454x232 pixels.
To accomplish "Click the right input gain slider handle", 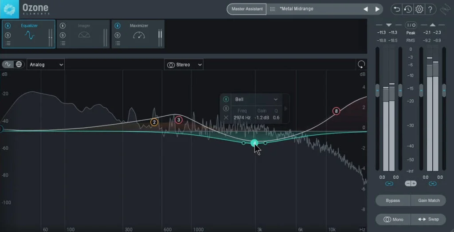I will [400, 90].
